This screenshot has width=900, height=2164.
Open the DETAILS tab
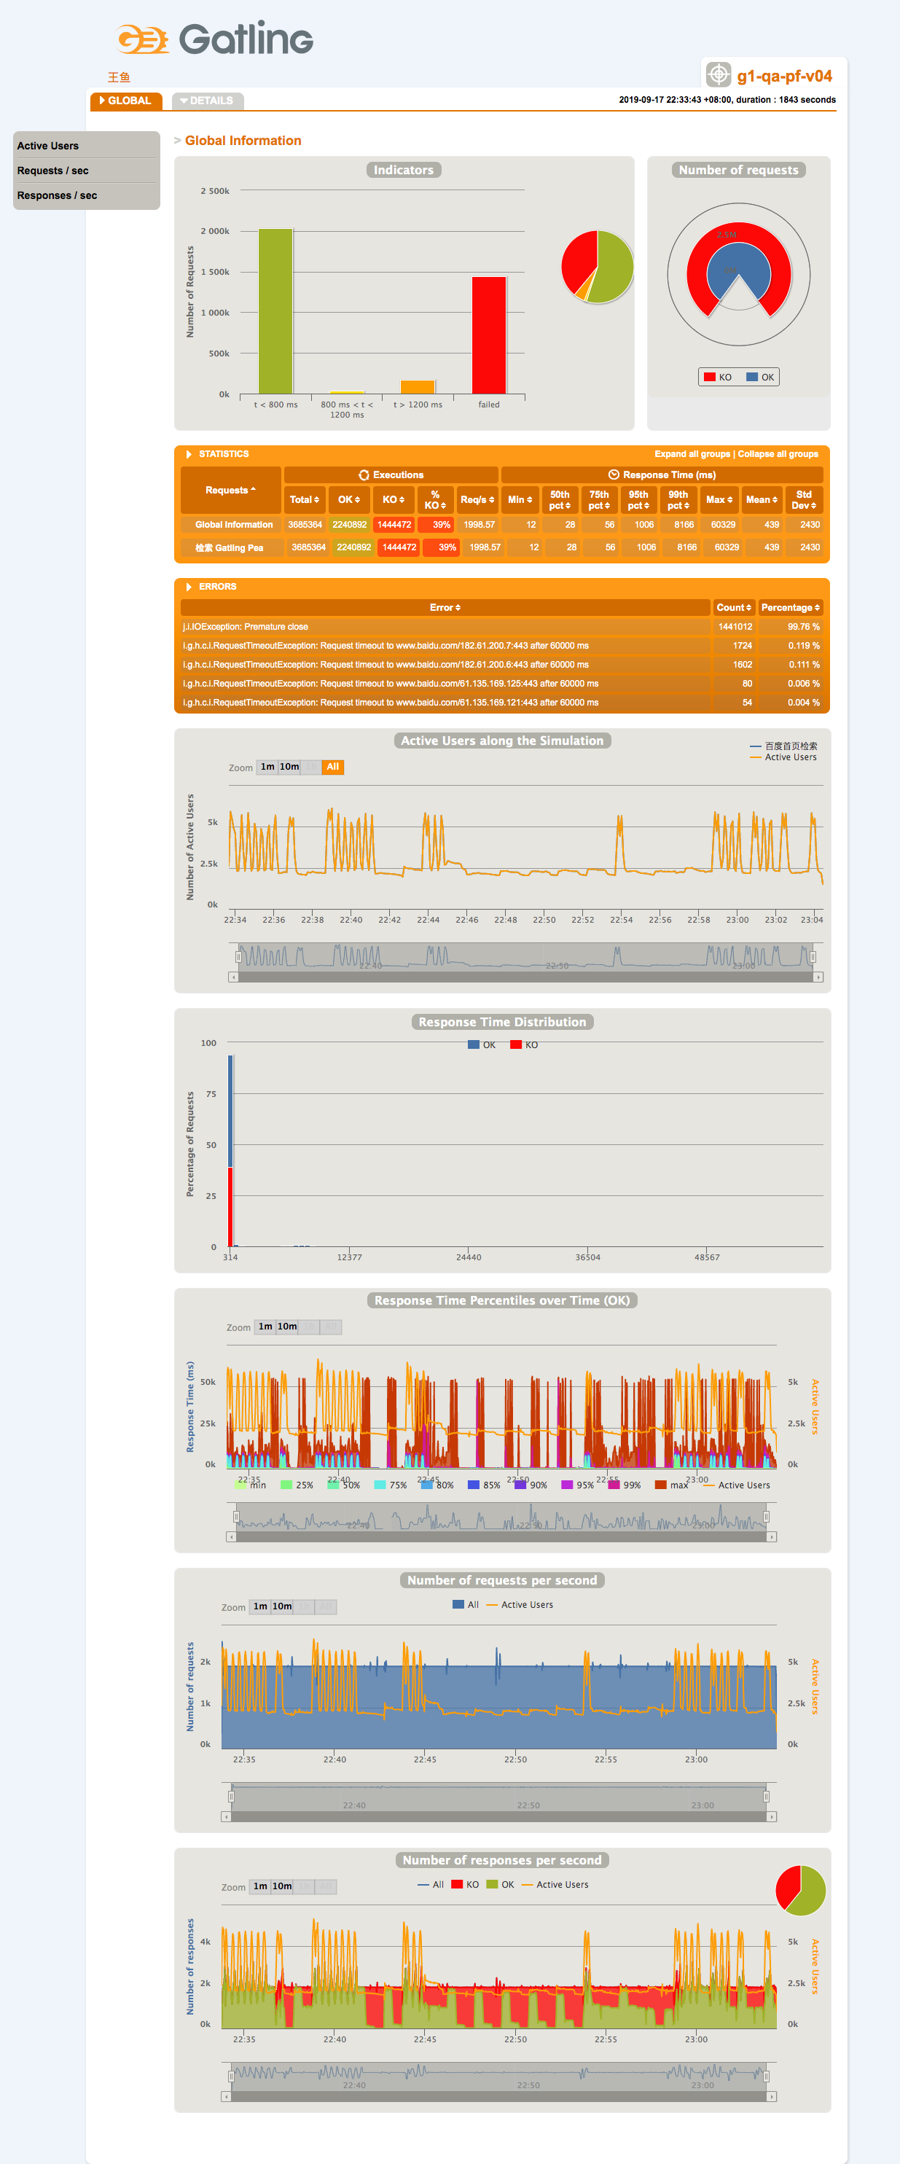tap(208, 101)
